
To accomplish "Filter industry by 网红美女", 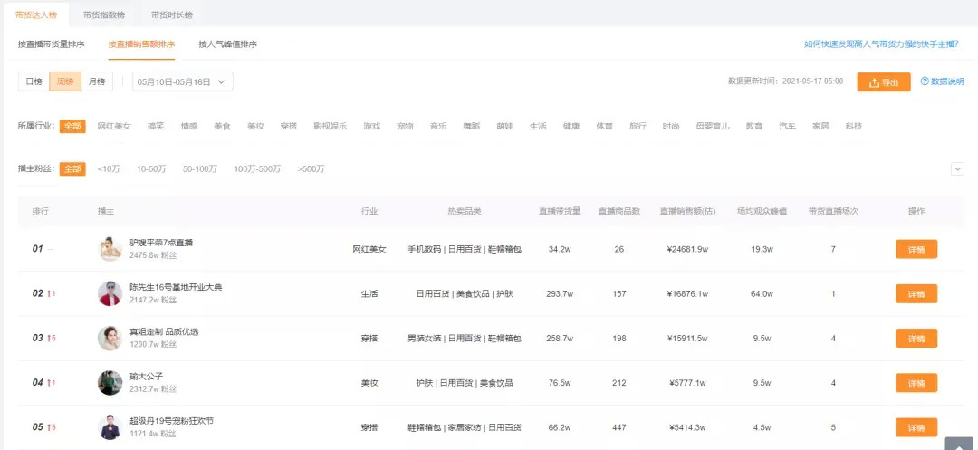I will (x=114, y=126).
